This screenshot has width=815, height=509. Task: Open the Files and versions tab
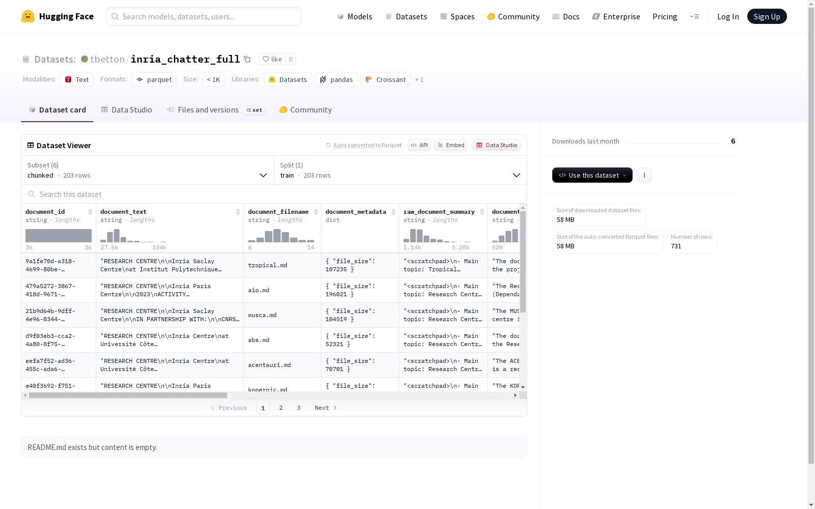pos(215,110)
